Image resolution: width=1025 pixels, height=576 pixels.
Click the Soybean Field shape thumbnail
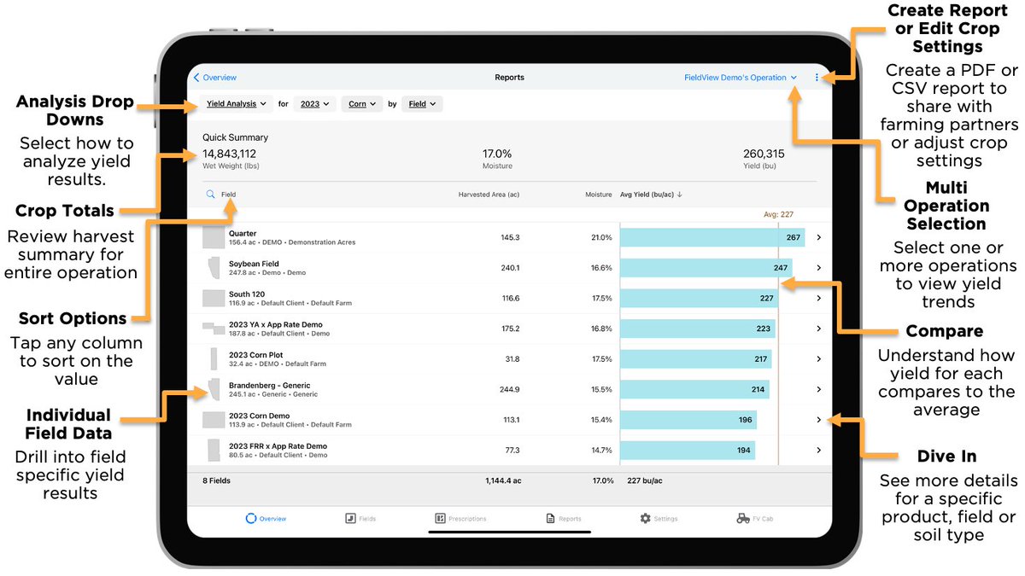(x=213, y=268)
